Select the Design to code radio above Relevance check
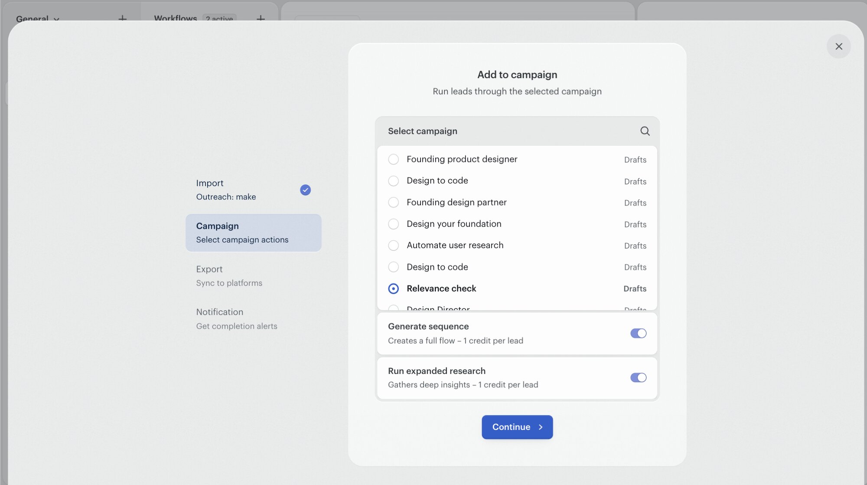 coord(393,267)
